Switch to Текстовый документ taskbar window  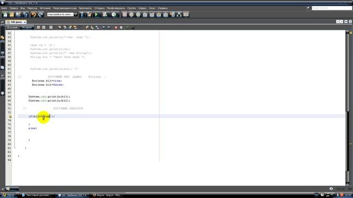(37, 195)
